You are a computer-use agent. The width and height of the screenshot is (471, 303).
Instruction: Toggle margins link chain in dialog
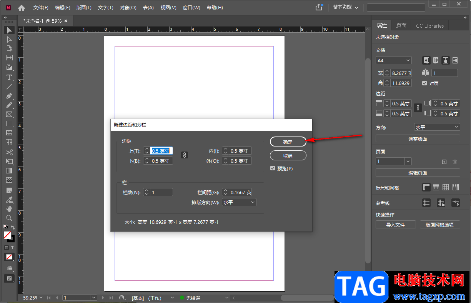point(184,155)
